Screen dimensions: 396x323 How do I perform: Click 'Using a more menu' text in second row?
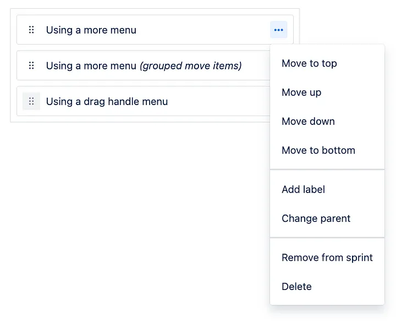[91, 65]
